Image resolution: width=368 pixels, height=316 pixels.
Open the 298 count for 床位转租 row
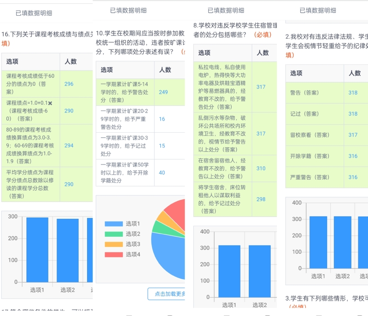(261, 199)
